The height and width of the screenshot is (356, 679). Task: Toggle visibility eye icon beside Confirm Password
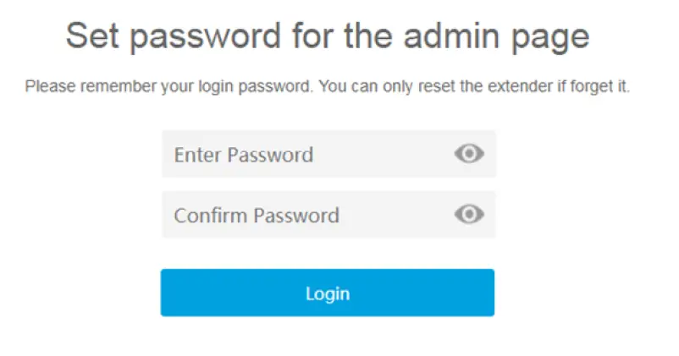469,215
